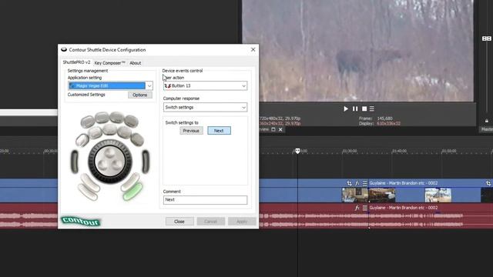Click the 720x480x32, 29.970p project info text

tap(280, 118)
